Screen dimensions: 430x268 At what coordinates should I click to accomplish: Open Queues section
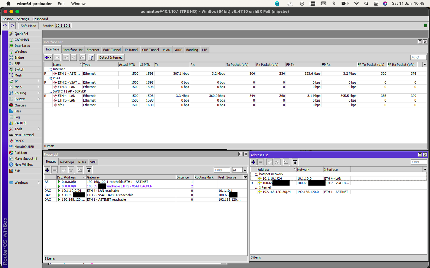point(20,105)
